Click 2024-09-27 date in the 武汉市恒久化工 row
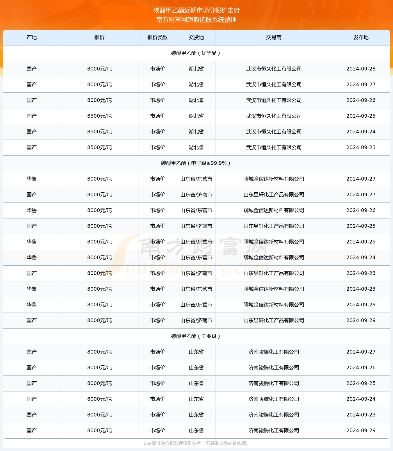The width and height of the screenshot is (393, 451). pyautogui.click(x=361, y=85)
